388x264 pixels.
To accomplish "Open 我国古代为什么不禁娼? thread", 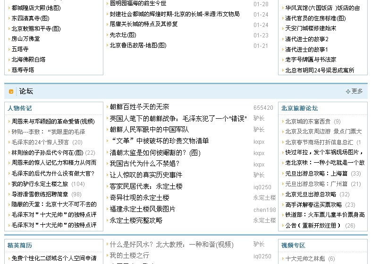I will point(144,164).
